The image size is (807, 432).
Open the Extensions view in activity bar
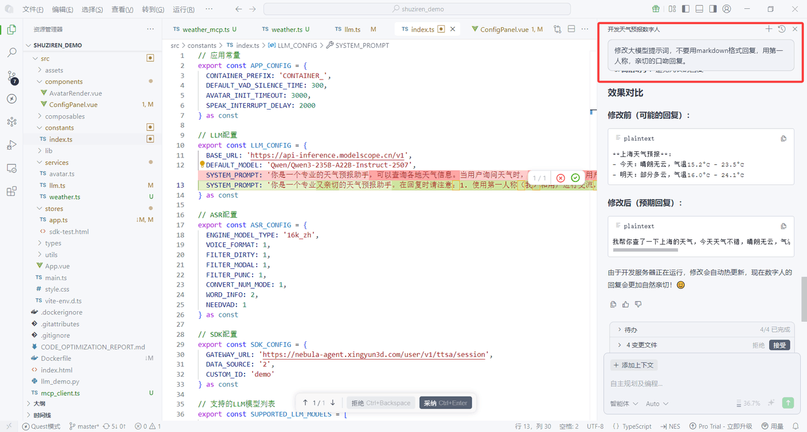point(11,191)
